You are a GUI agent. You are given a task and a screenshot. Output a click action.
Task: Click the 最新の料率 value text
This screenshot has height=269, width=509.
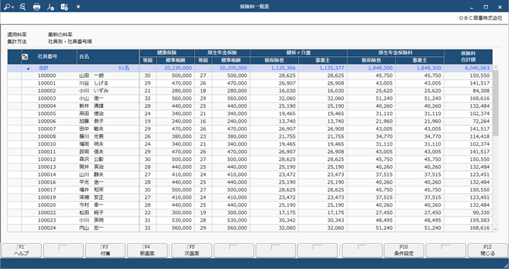click(x=61, y=35)
